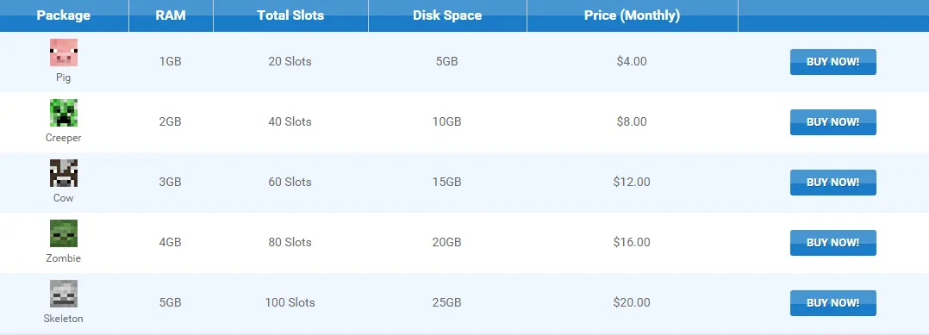Click the Price (Monthly) header

(633, 16)
